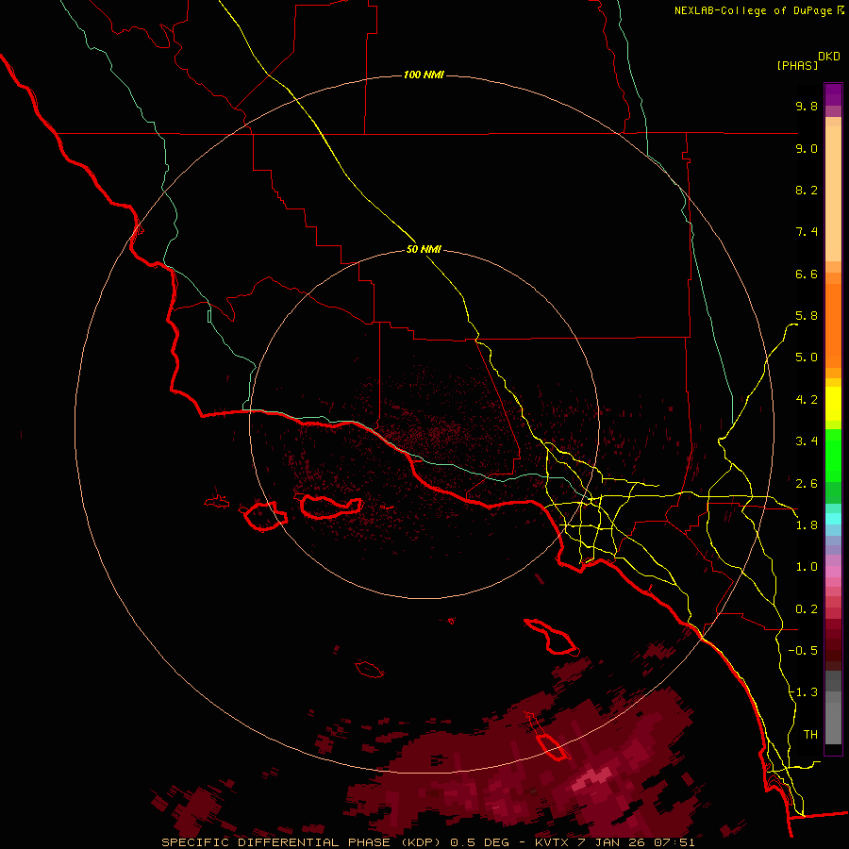Click the NEXLAB-College of DuPage header text

753,10
